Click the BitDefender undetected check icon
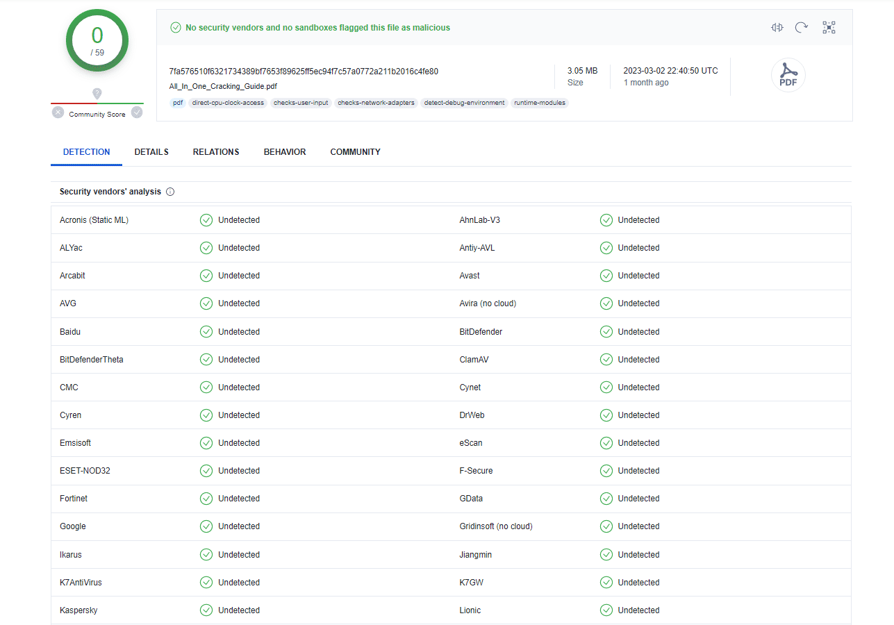The width and height of the screenshot is (894, 625). [x=606, y=332]
